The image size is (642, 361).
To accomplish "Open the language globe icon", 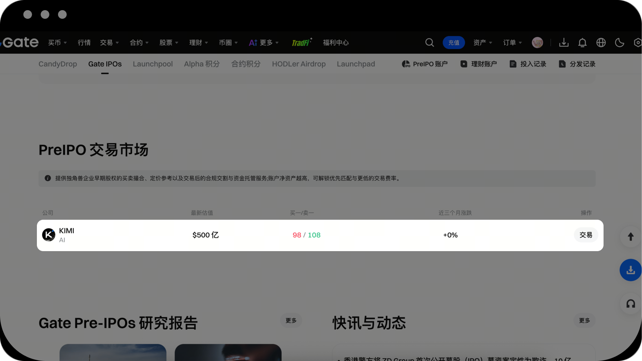I will tap(601, 42).
